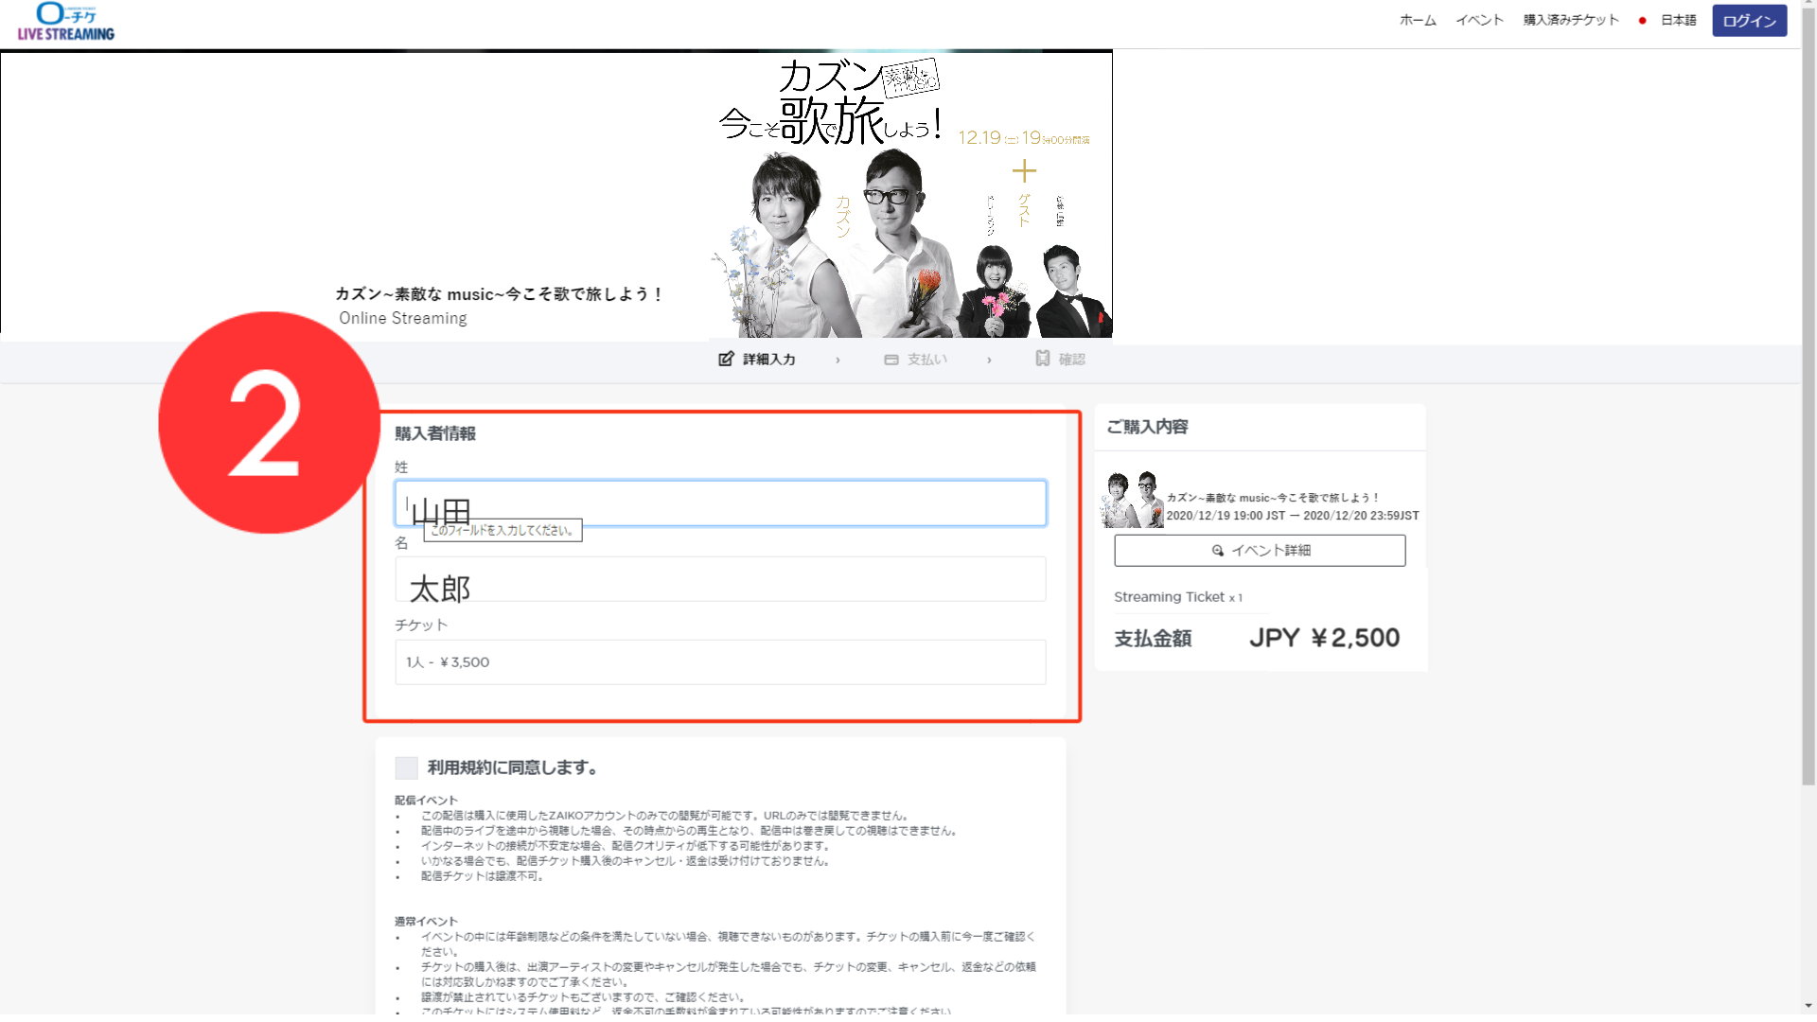1817x1022 pixels.
Task: Select the 支払い step tab
Action: tap(916, 360)
